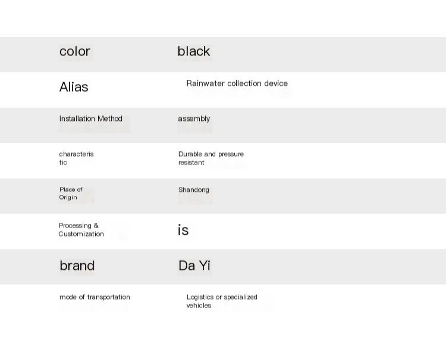Click the 'Alias' label
This screenshot has height=361, width=446.
pos(74,87)
